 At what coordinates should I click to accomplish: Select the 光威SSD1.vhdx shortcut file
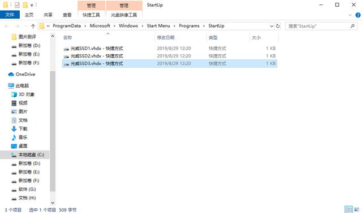pyautogui.click(x=170, y=49)
